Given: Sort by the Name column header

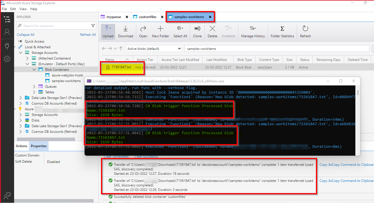Looking at the screenshot, I should tap(117, 60).
